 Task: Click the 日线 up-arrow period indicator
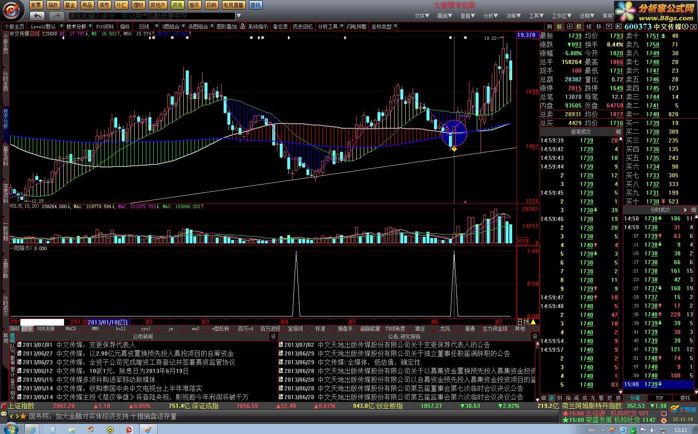point(526,322)
